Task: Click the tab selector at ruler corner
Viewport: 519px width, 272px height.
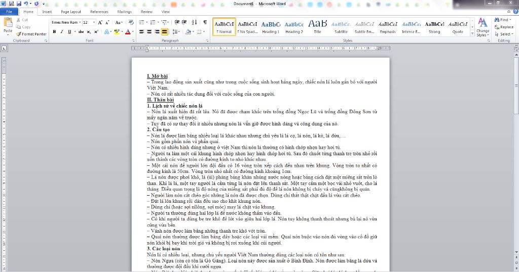Action: point(4,48)
